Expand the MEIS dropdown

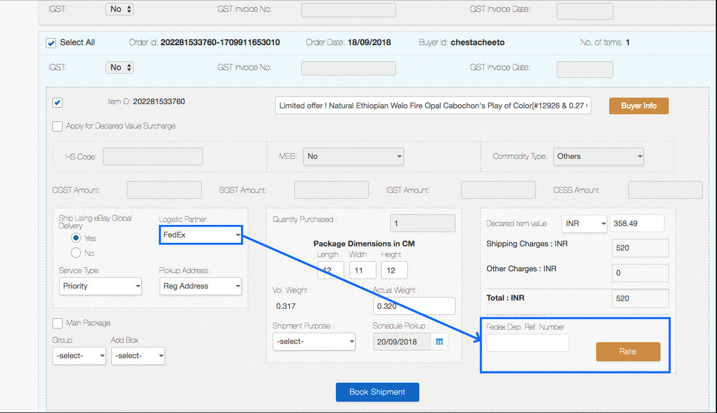353,157
